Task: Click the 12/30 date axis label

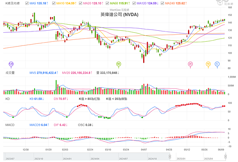Action: point(26,150)
